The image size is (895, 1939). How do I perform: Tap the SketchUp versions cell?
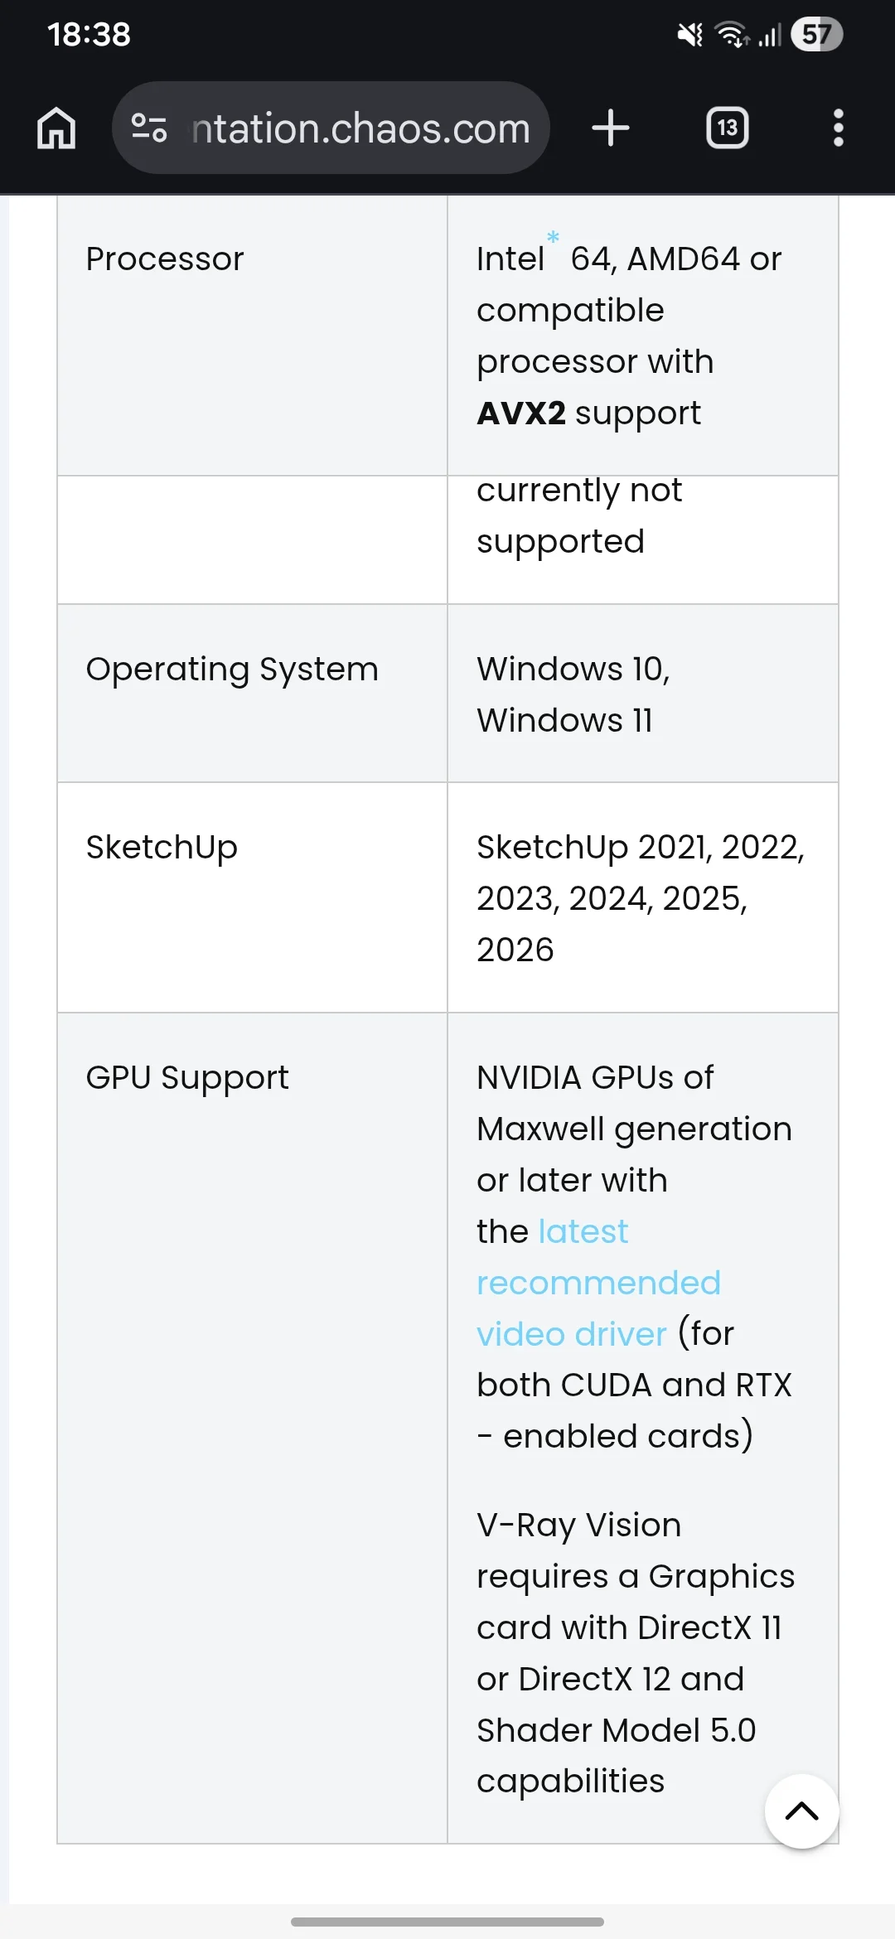click(641, 898)
